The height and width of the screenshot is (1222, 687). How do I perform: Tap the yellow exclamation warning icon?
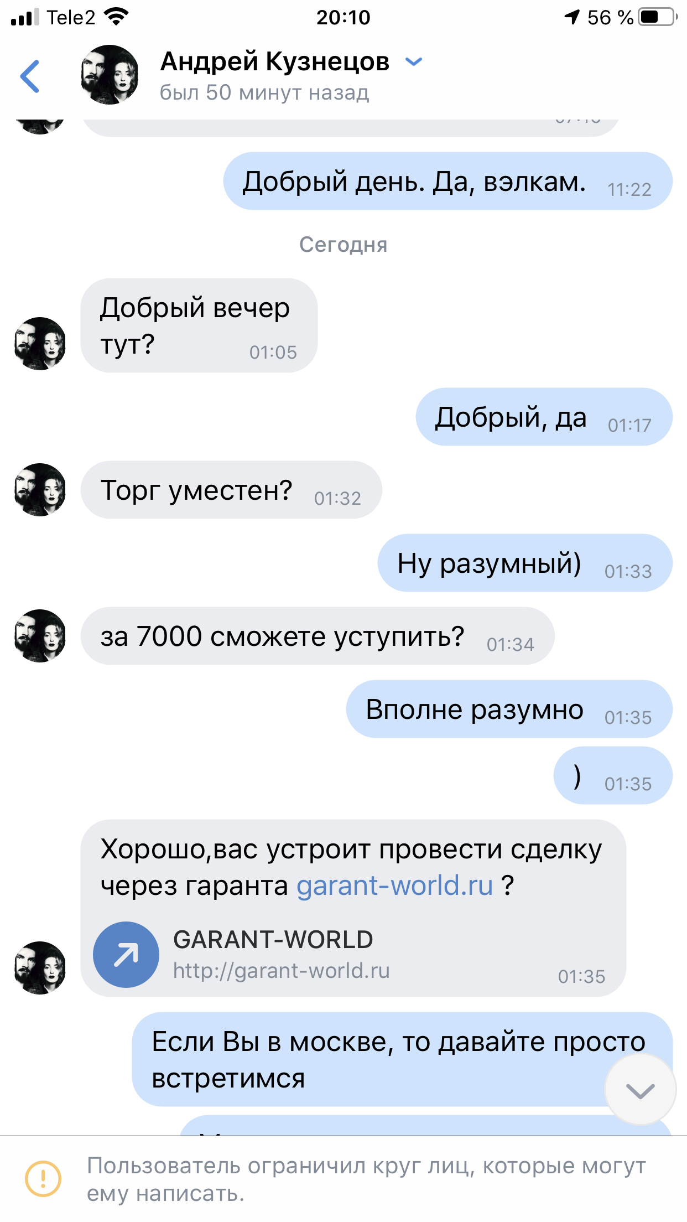43,1179
